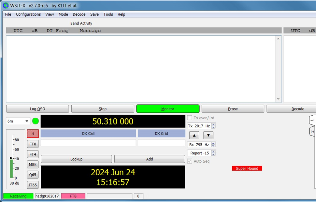Open the Tools menu
316x202 pixels.
[108, 14]
